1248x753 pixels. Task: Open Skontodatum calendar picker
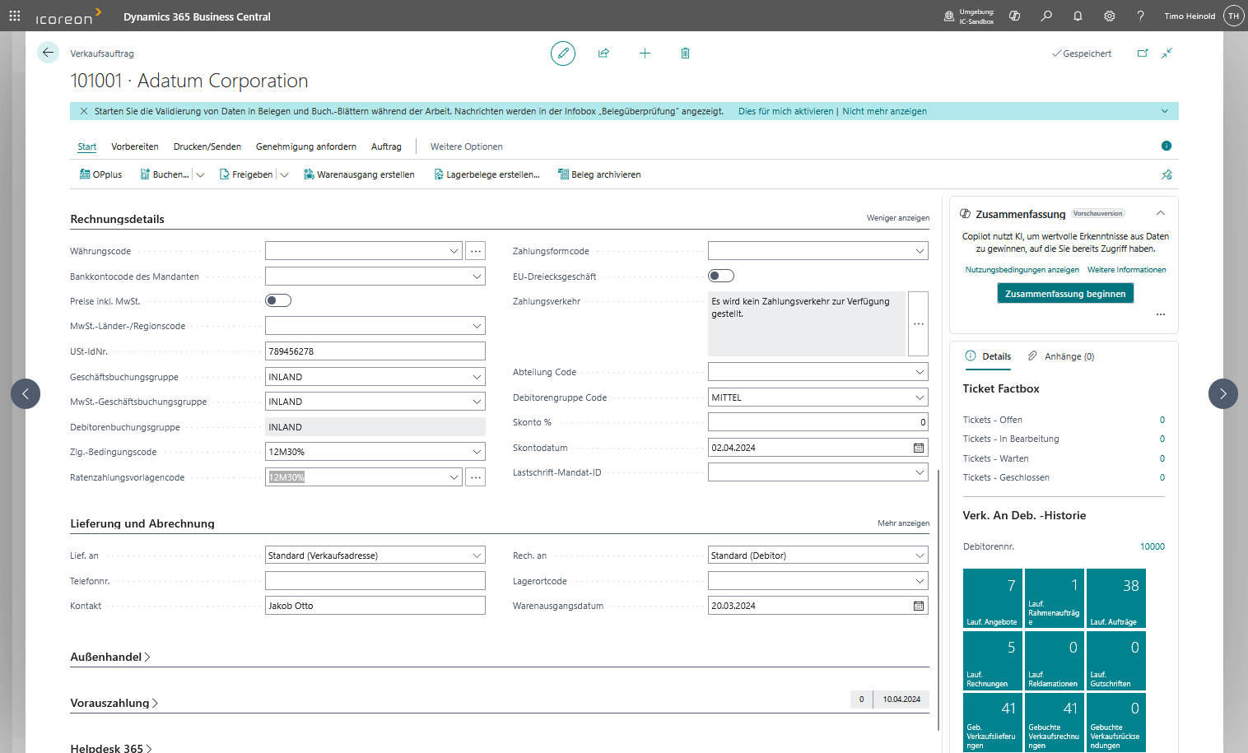pyautogui.click(x=919, y=448)
